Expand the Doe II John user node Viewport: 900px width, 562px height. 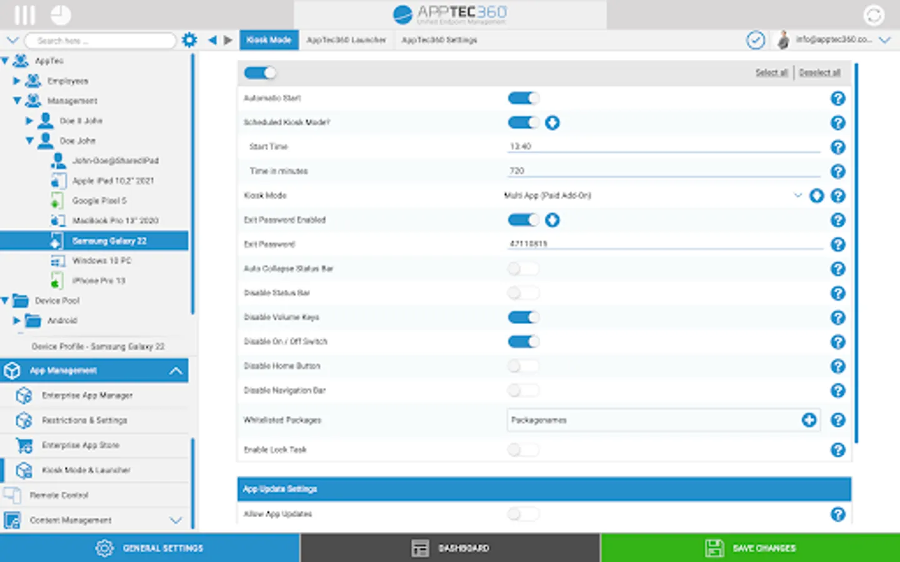[x=29, y=121]
